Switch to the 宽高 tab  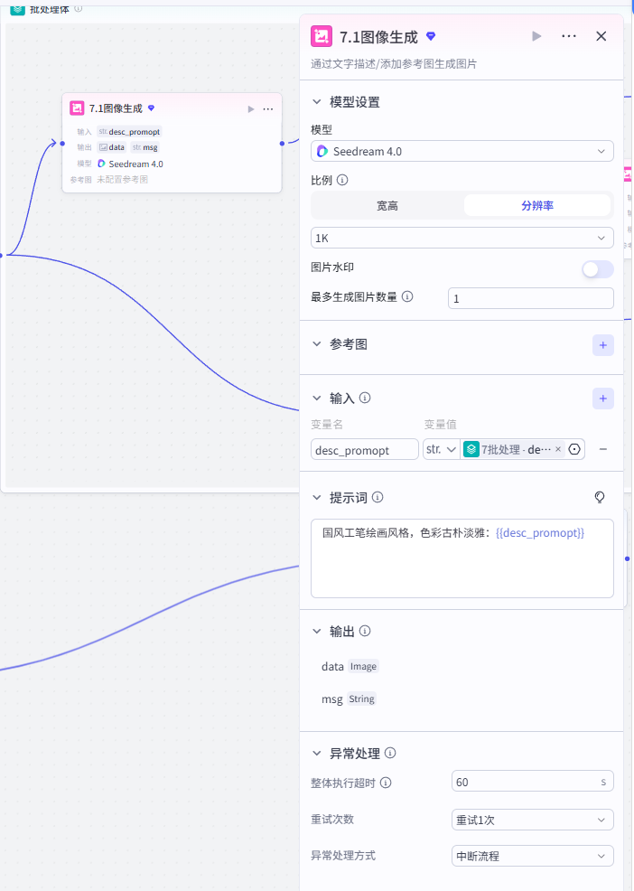[x=387, y=206]
